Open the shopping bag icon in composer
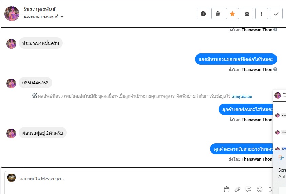 (227, 189)
